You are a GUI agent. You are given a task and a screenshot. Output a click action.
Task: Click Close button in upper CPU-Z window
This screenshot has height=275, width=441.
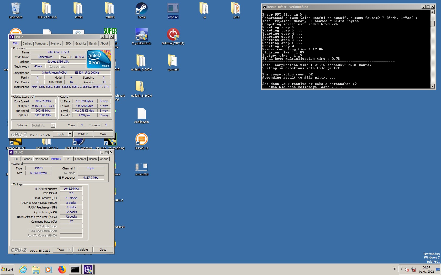pos(103,134)
